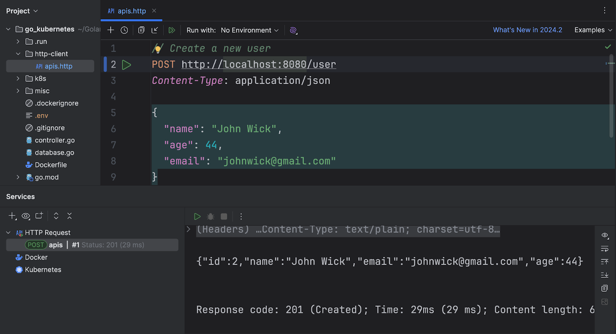
Task: Jump to the end of response output
Action: point(605,275)
